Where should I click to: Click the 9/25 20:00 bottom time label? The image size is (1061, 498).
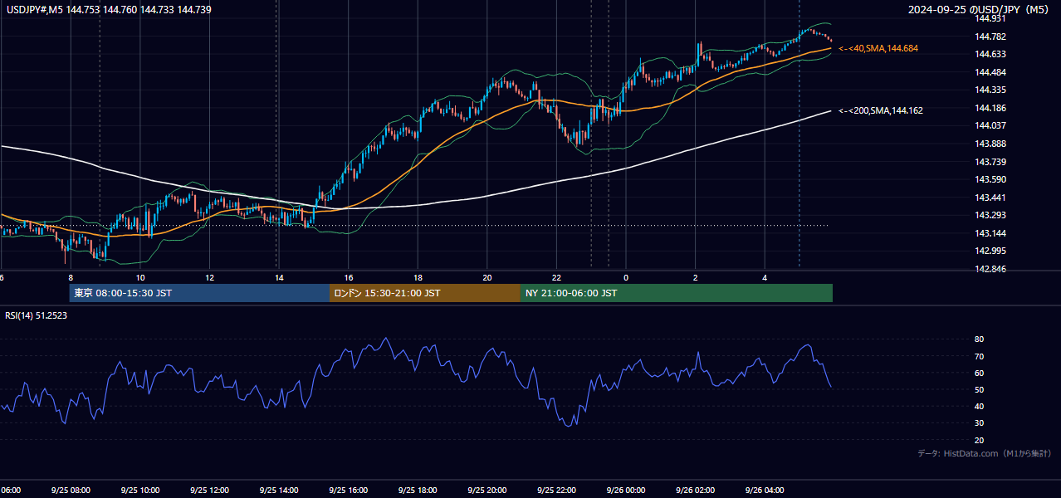tap(487, 491)
